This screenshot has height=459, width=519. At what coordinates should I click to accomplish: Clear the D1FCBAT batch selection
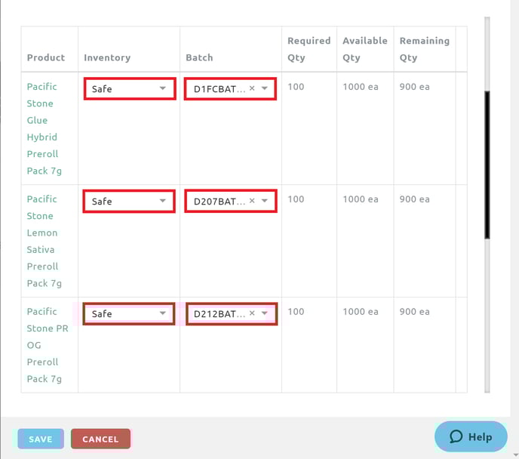coord(252,88)
